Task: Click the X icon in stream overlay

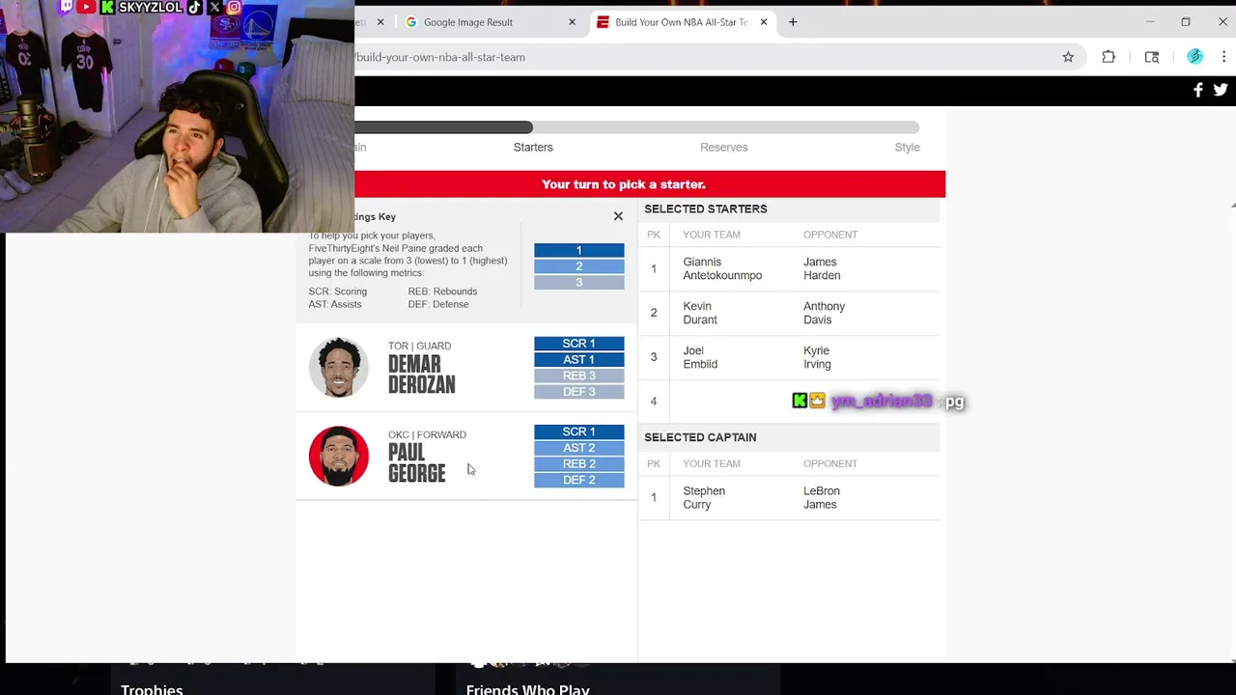Action: 214,7
